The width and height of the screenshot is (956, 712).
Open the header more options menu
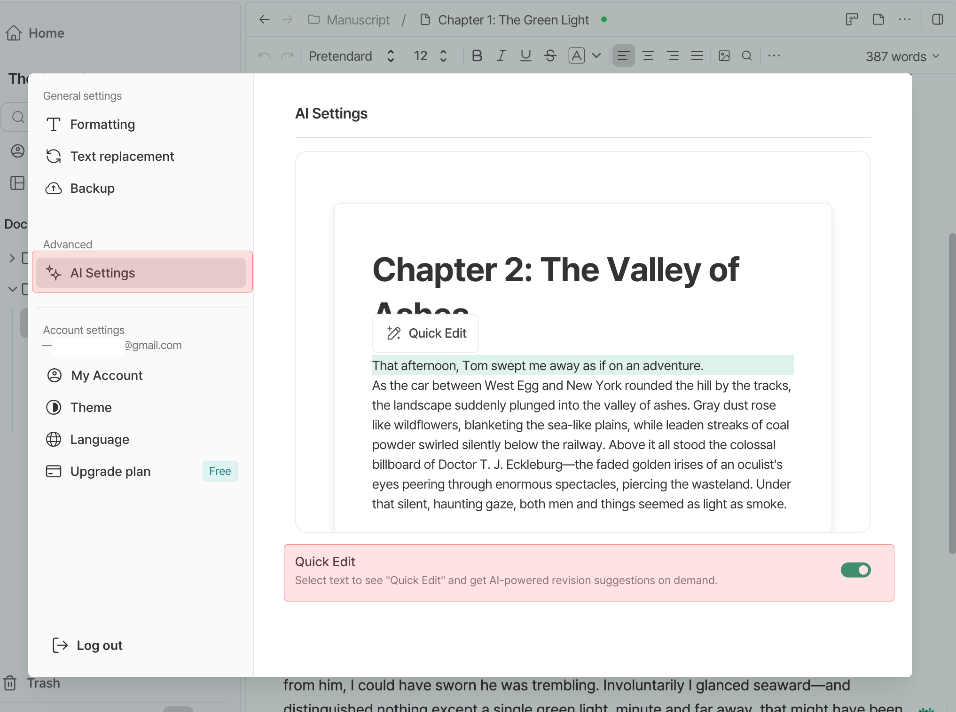[905, 19]
